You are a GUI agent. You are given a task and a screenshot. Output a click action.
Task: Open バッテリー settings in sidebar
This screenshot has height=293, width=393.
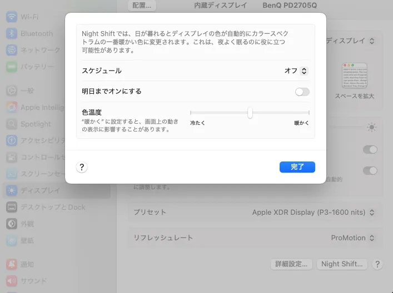57,67
